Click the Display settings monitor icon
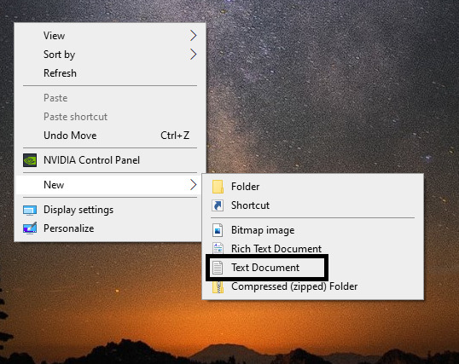 [30, 210]
